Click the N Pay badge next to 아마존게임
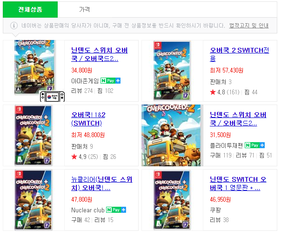Image resolution: width=288 pixels, height=236 pixels. pos(110,81)
